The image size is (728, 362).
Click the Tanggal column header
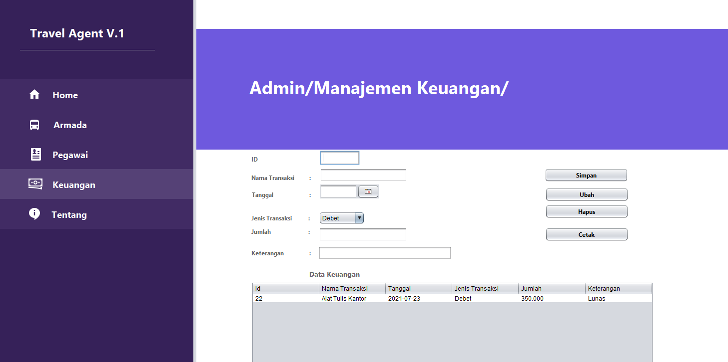(419, 288)
